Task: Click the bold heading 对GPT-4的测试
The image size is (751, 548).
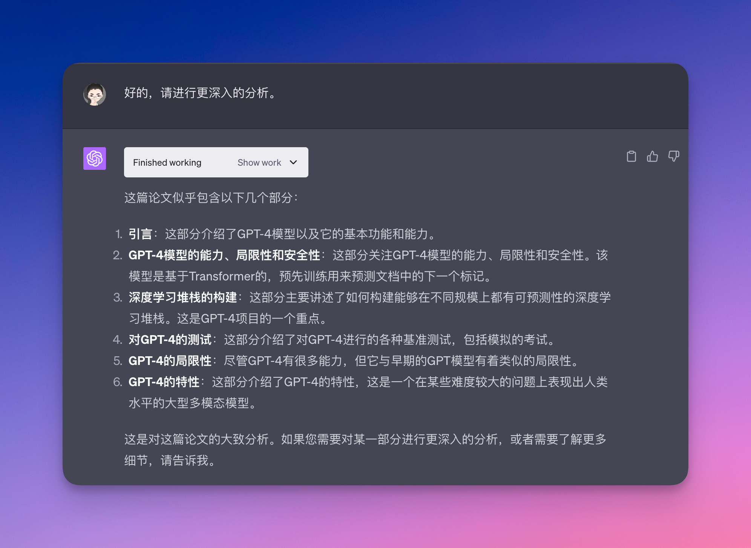Action: click(170, 340)
